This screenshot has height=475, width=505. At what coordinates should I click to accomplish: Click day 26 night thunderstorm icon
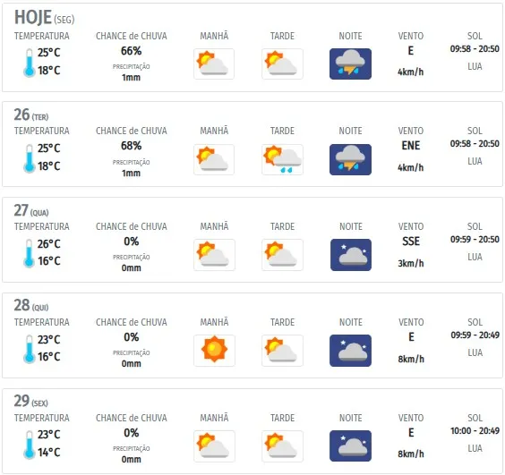coord(350,159)
